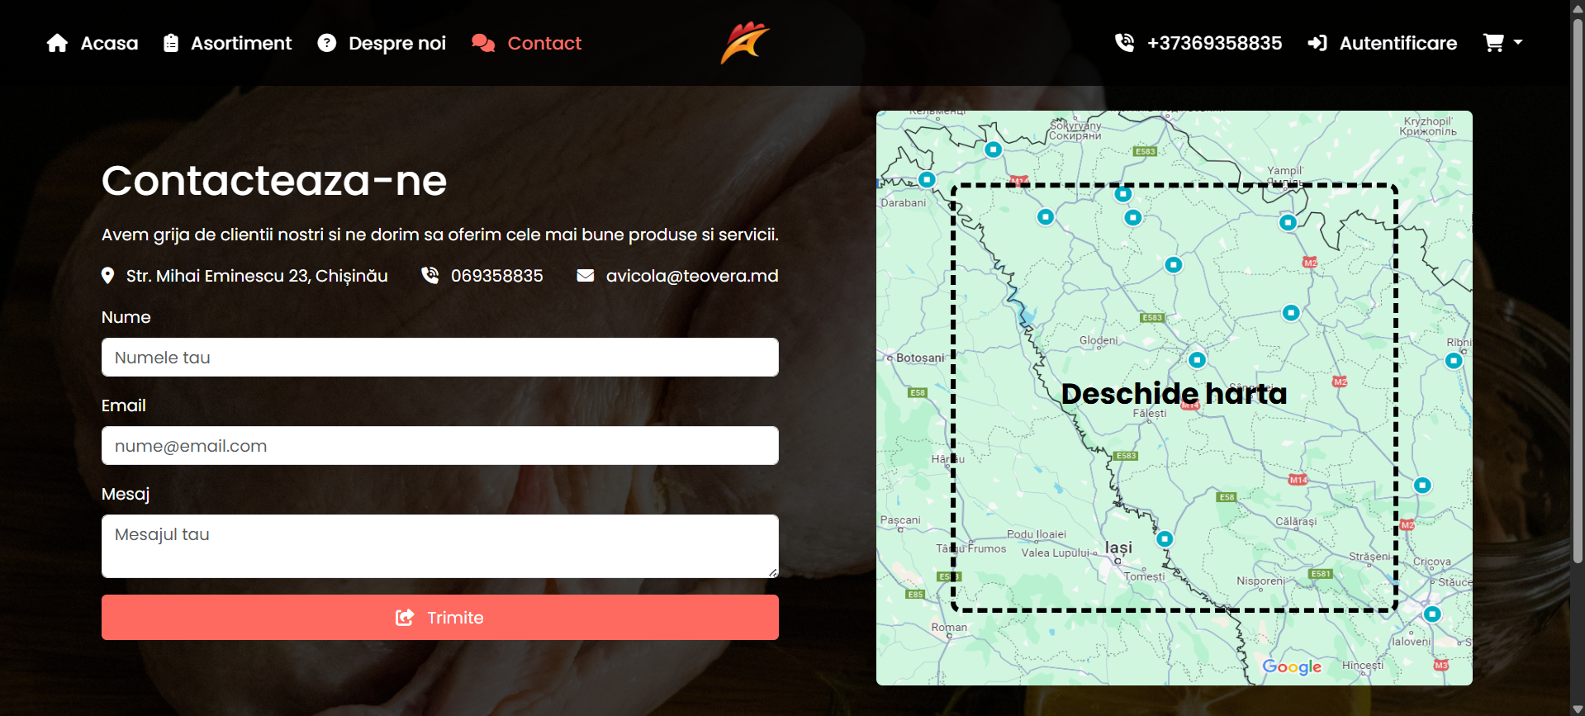Click the shopping cart icon
Viewport: 1585px width, 716px height.
[1493, 43]
